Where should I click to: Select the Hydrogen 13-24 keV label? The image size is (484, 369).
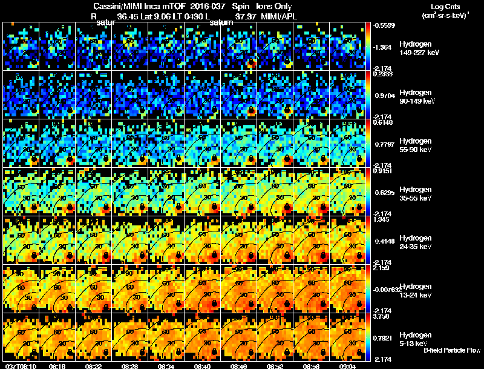416,291
